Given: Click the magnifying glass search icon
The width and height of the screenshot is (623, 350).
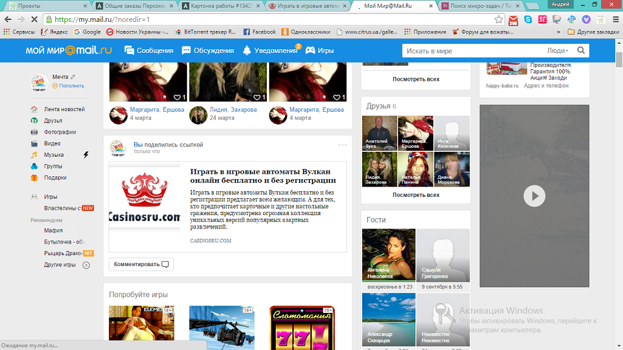Looking at the screenshot, I should coord(581,50).
